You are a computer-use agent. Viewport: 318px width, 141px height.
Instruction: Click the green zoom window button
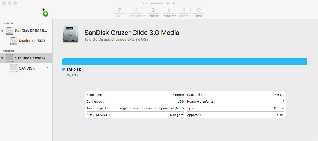pos(15,3)
